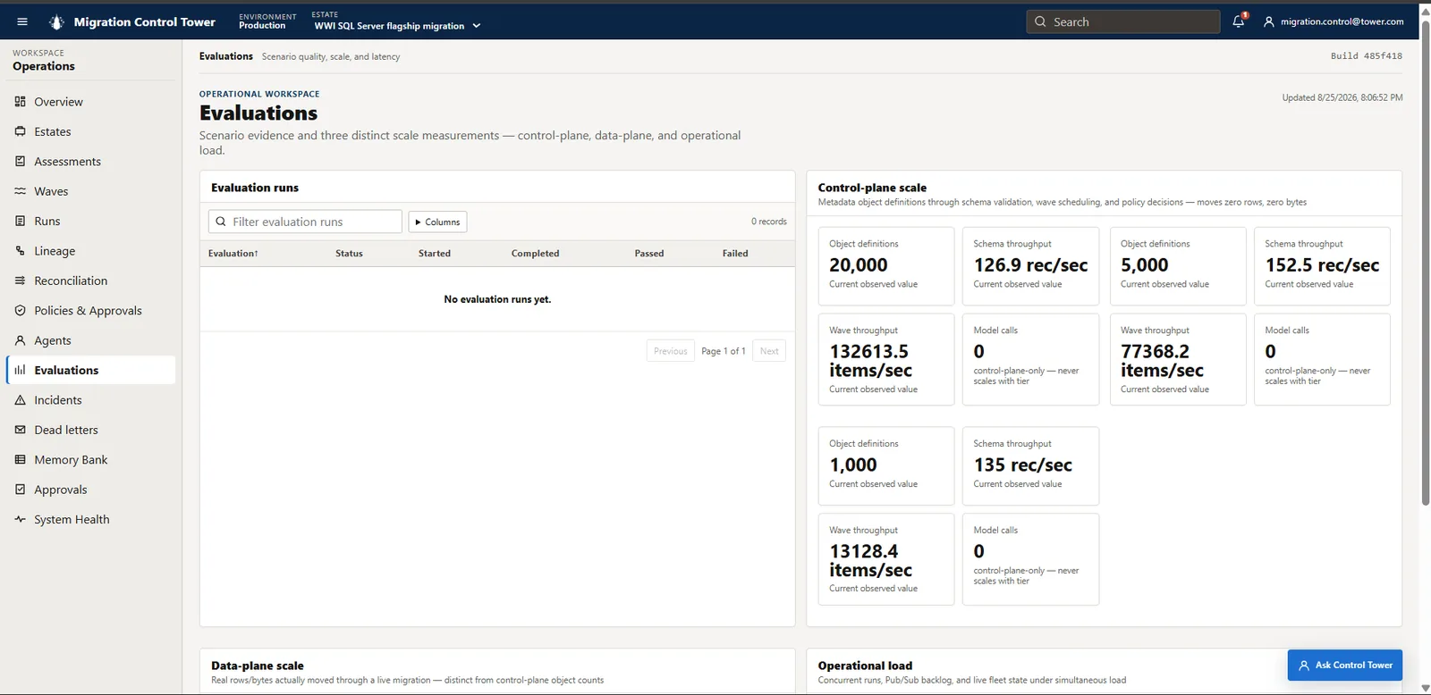This screenshot has height=695, width=1431.
Task: Click the 13128.4 items/sec wave throughput value
Action: click(871, 561)
